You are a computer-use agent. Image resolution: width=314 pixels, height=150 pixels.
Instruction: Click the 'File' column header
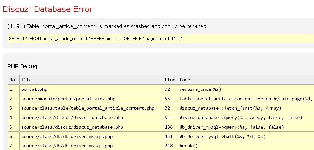coord(91,80)
